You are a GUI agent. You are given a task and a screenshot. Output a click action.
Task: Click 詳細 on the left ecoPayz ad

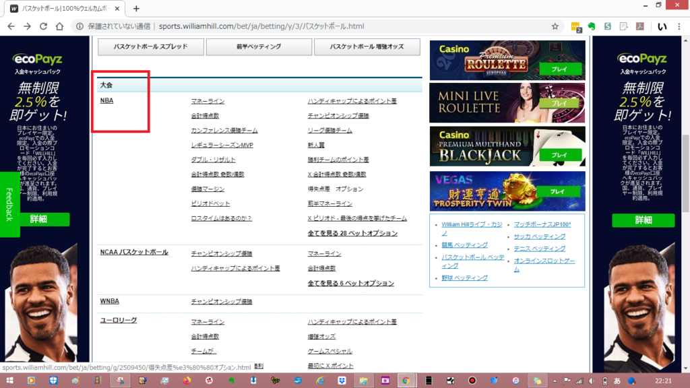tap(38, 219)
